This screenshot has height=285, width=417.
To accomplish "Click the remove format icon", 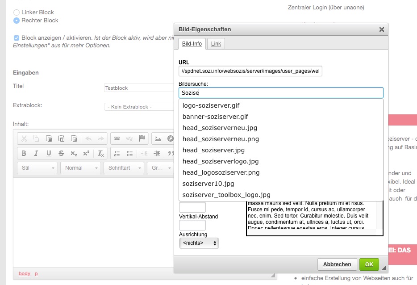I will [101, 153].
